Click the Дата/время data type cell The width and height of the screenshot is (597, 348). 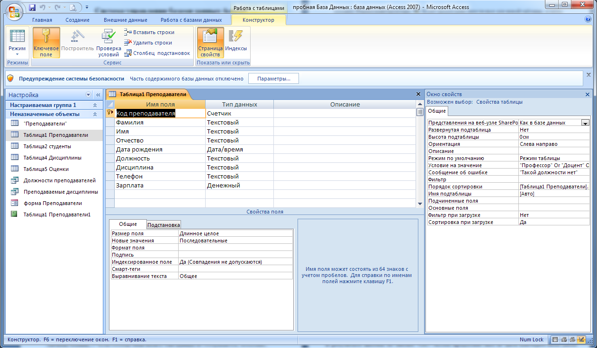[x=239, y=149]
